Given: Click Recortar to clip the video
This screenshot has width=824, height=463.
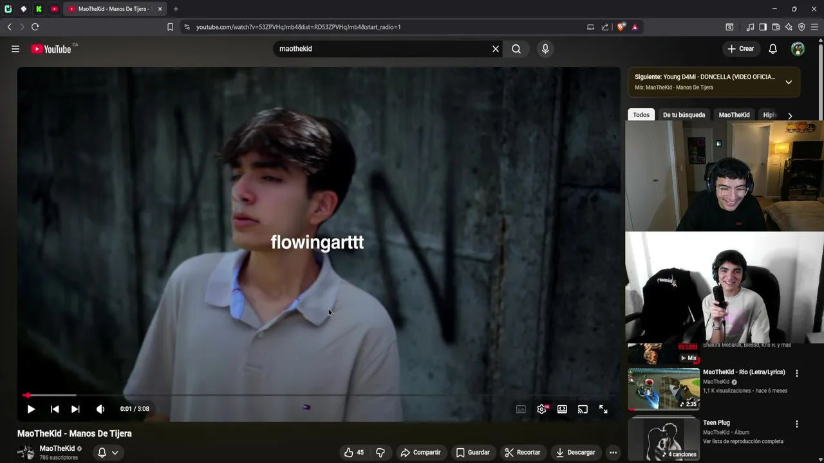Looking at the screenshot, I should pyautogui.click(x=522, y=453).
